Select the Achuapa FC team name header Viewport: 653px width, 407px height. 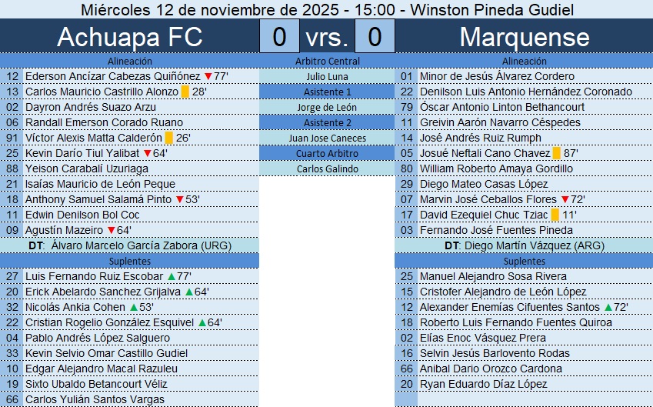coord(130,36)
